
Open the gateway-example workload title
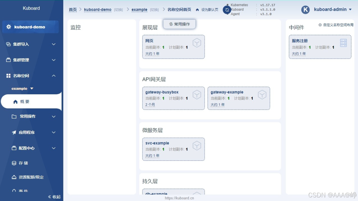tap(227, 92)
